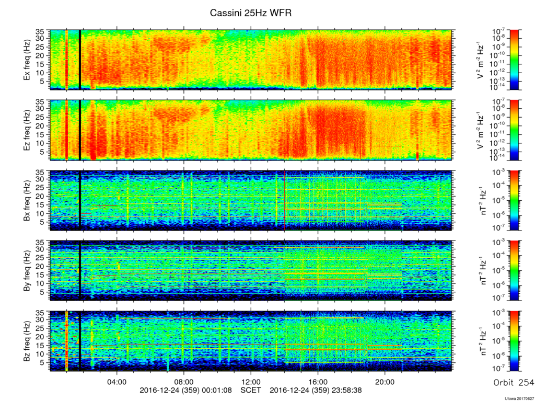Image resolution: width=535 pixels, height=401 pixels.
Task: Click the color bar beside the Bx panel
Action: (x=514, y=201)
